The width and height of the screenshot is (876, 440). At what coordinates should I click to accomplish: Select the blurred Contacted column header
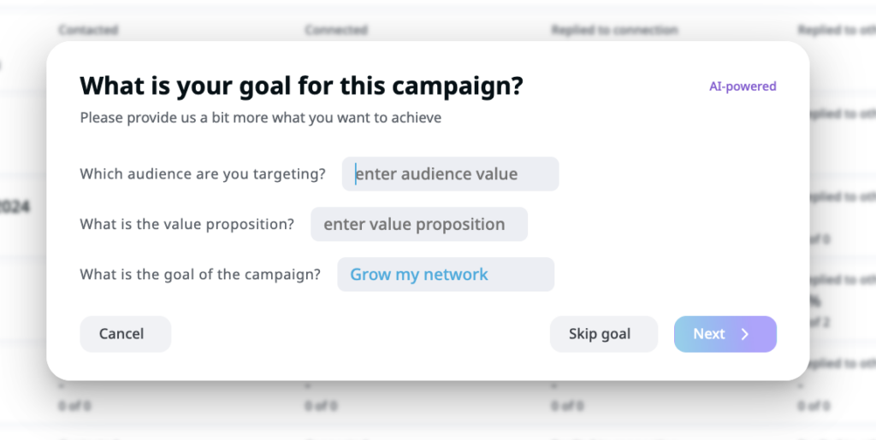pyautogui.click(x=88, y=30)
